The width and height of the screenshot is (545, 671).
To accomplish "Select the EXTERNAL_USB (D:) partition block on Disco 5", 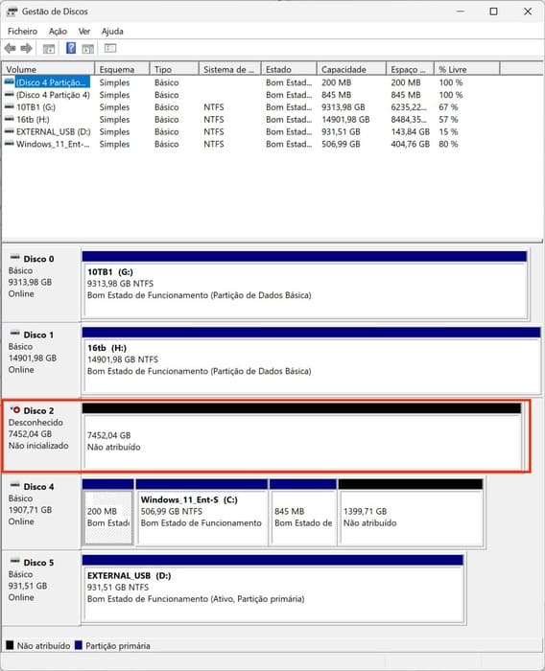I will [272, 589].
